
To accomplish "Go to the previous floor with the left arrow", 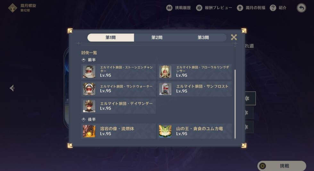I will (x=12, y=88).
